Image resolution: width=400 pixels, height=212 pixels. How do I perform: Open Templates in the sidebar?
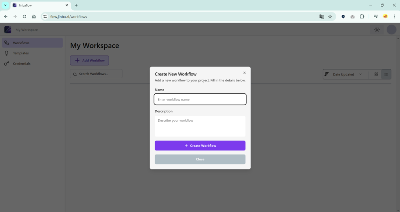click(x=32, y=53)
